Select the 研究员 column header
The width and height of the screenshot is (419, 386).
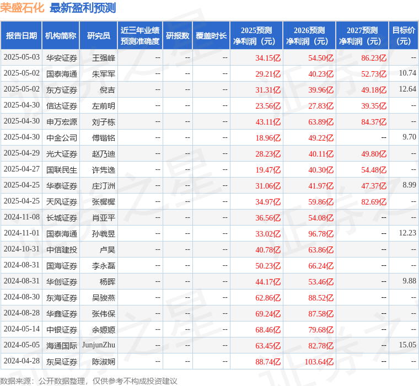coord(99,36)
